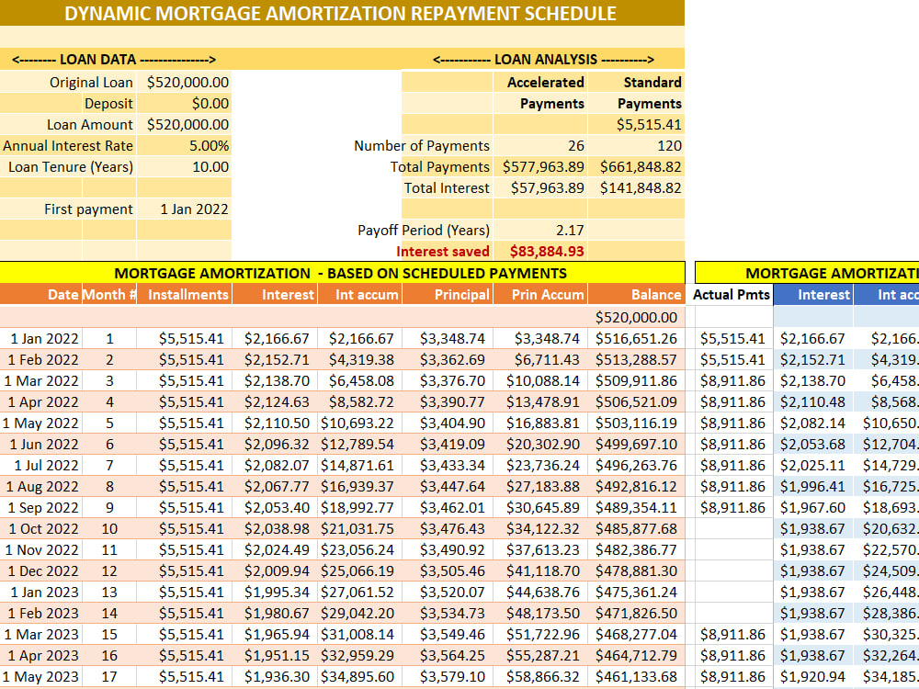919x689 pixels.
Task: Select the month number 8 cell
Action: tap(109, 486)
